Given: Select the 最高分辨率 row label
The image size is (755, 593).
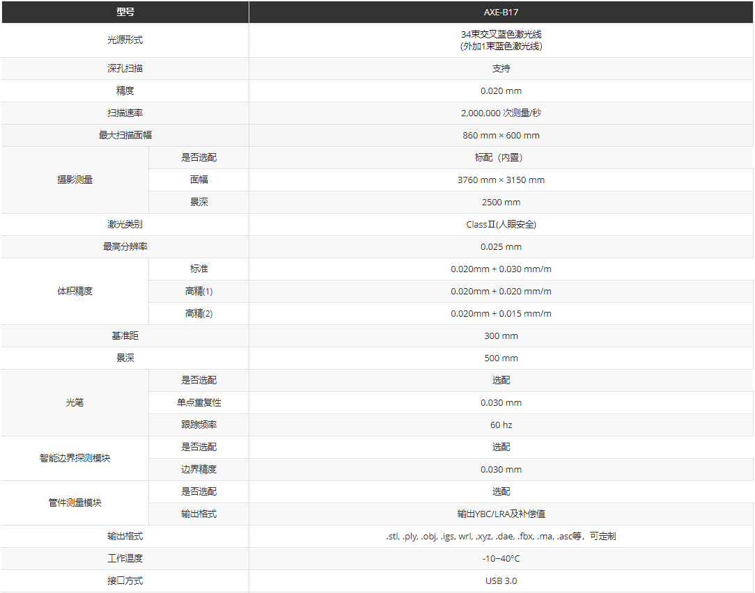Looking at the screenshot, I should (125, 246).
